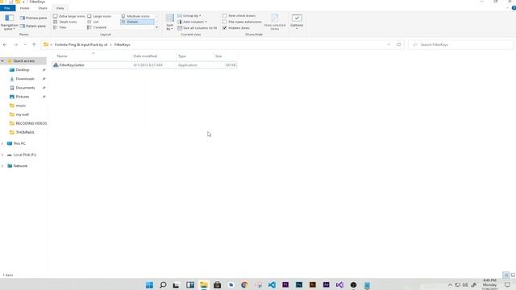Select Tiles layout

point(60,27)
